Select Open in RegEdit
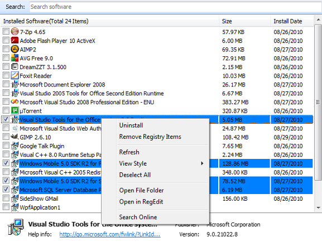The height and width of the screenshot is (242, 322). pyautogui.click(x=141, y=202)
